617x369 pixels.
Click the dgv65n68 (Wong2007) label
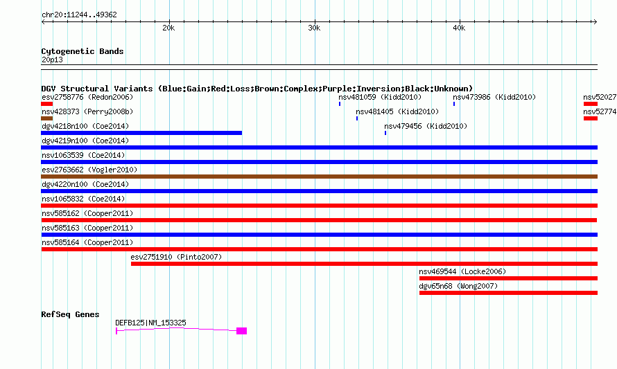(458, 286)
